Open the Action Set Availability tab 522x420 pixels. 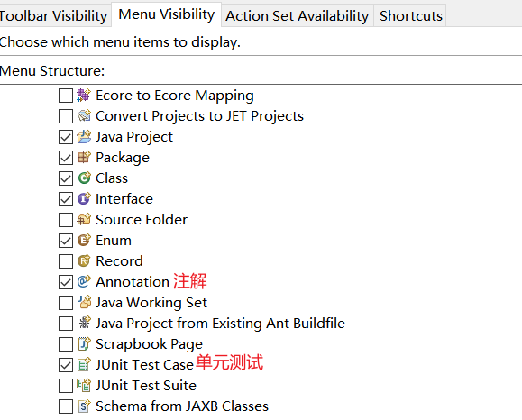click(x=298, y=15)
